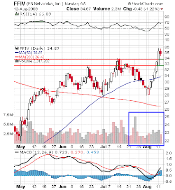Click the 2.0 mark on the MACD scale
Image resolution: width=175 pixels, height=190 pixels.
coord(169,153)
